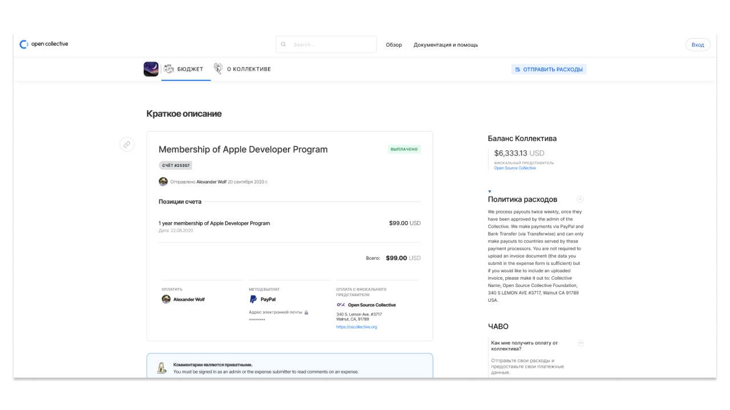Click Alexander Wolf's avatar in submitted line
The height and width of the screenshot is (410, 730).
[163, 182]
